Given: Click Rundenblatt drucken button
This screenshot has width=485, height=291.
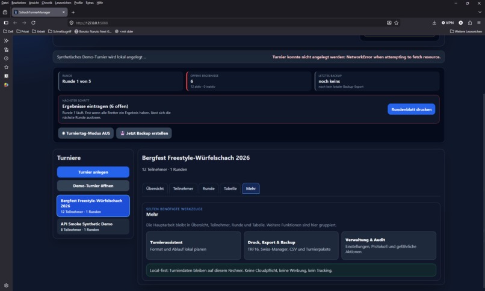Looking at the screenshot, I should (411, 109).
